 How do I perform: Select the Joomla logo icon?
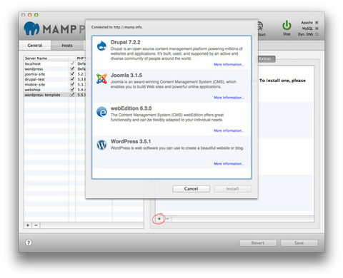point(101,78)
